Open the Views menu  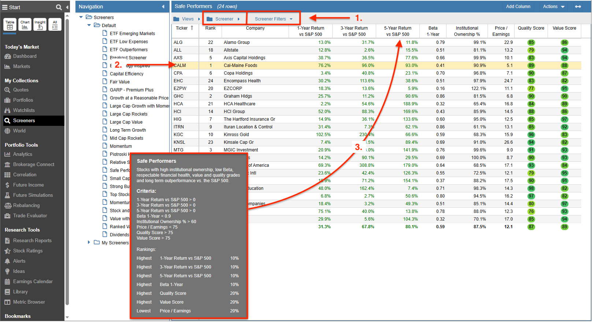tap(187, 19)
